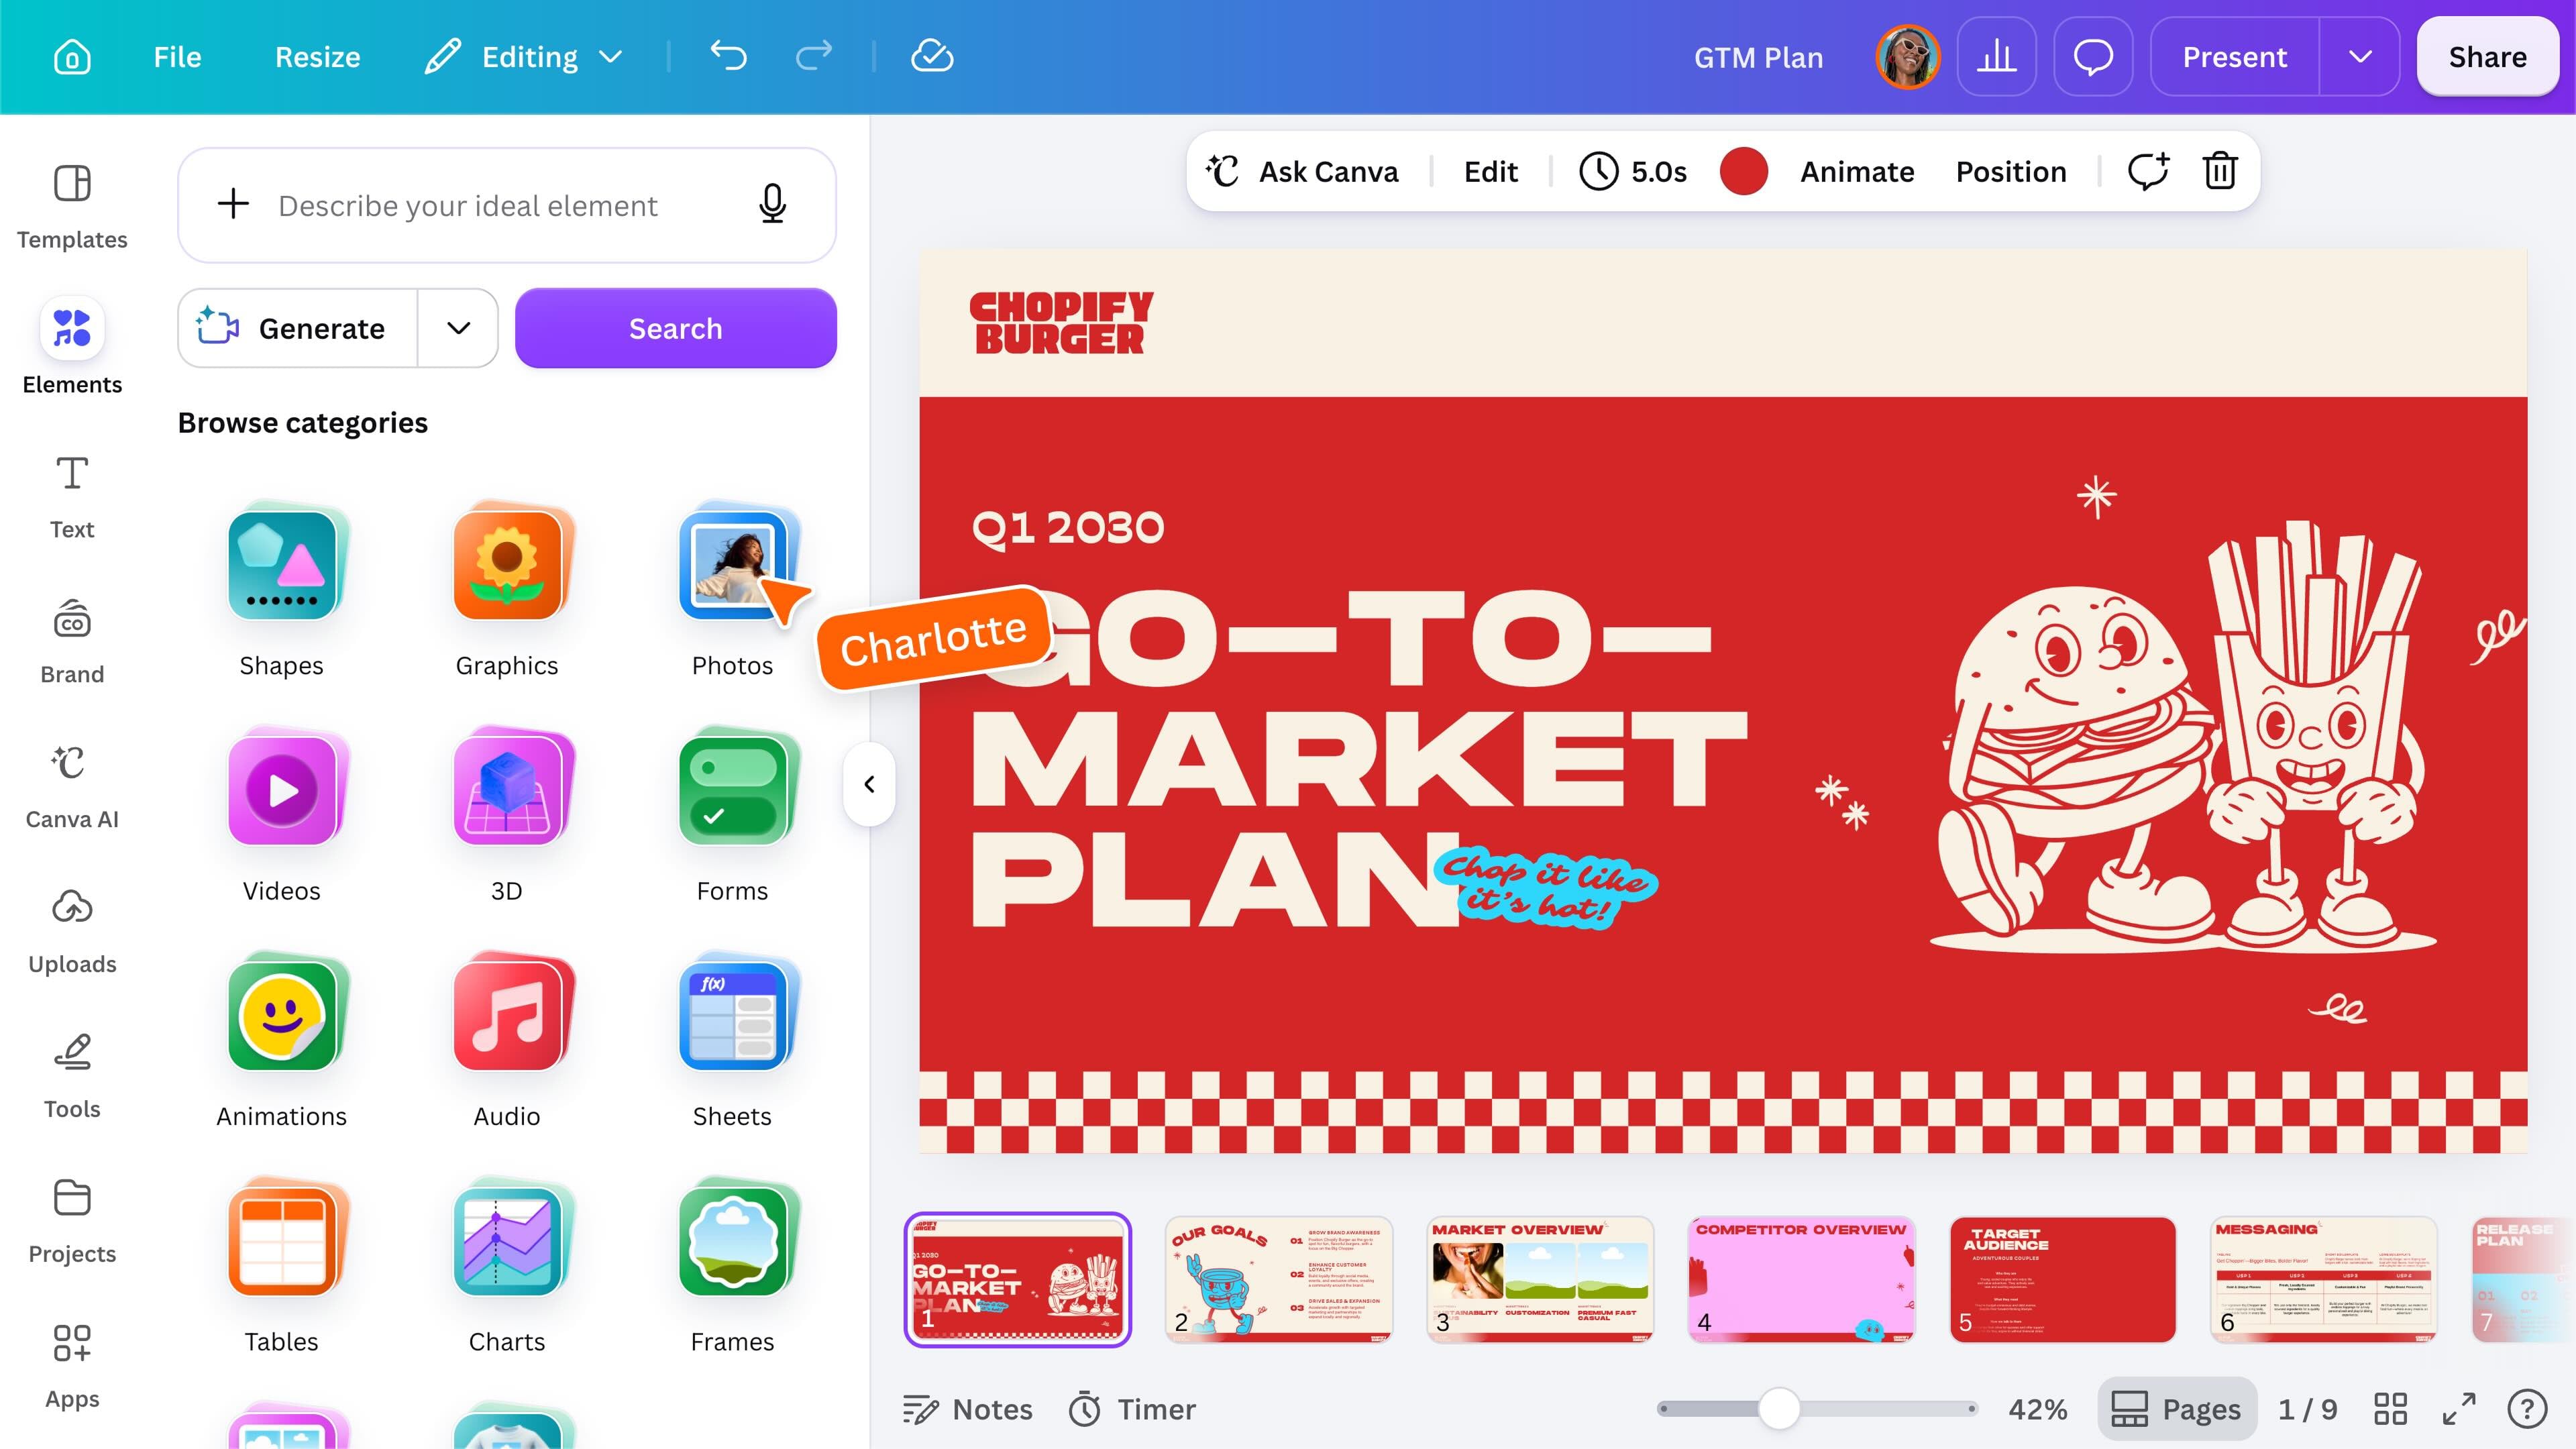Check cloud save status icon
Image resolution: width=2576 pixels, height=1449 pixels.
click(932, 56)
